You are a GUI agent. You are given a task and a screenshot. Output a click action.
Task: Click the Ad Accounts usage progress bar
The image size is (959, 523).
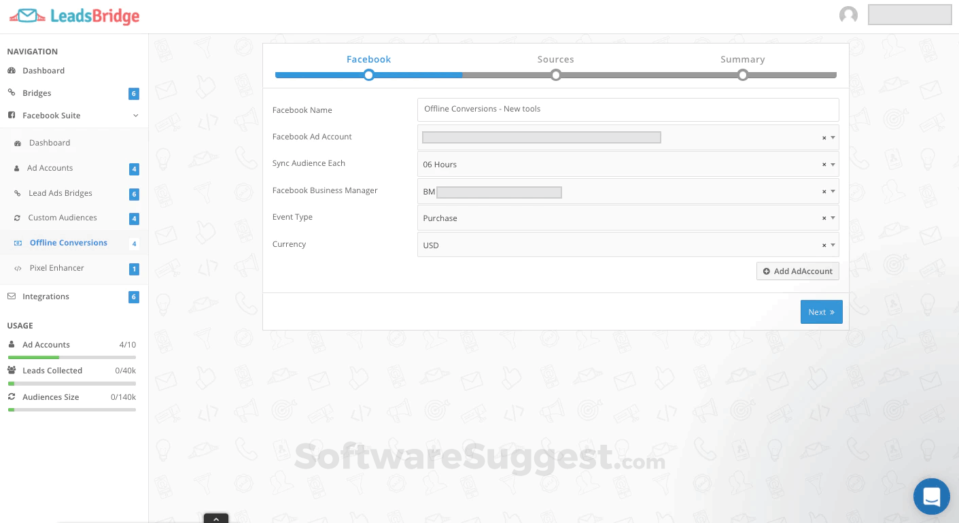pos(71,357)
